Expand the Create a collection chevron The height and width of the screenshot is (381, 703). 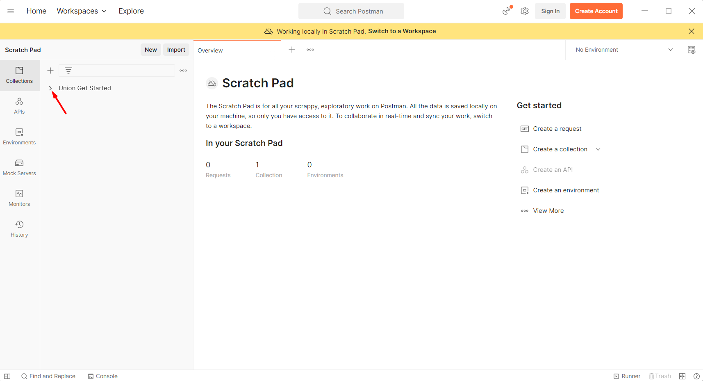598,149
